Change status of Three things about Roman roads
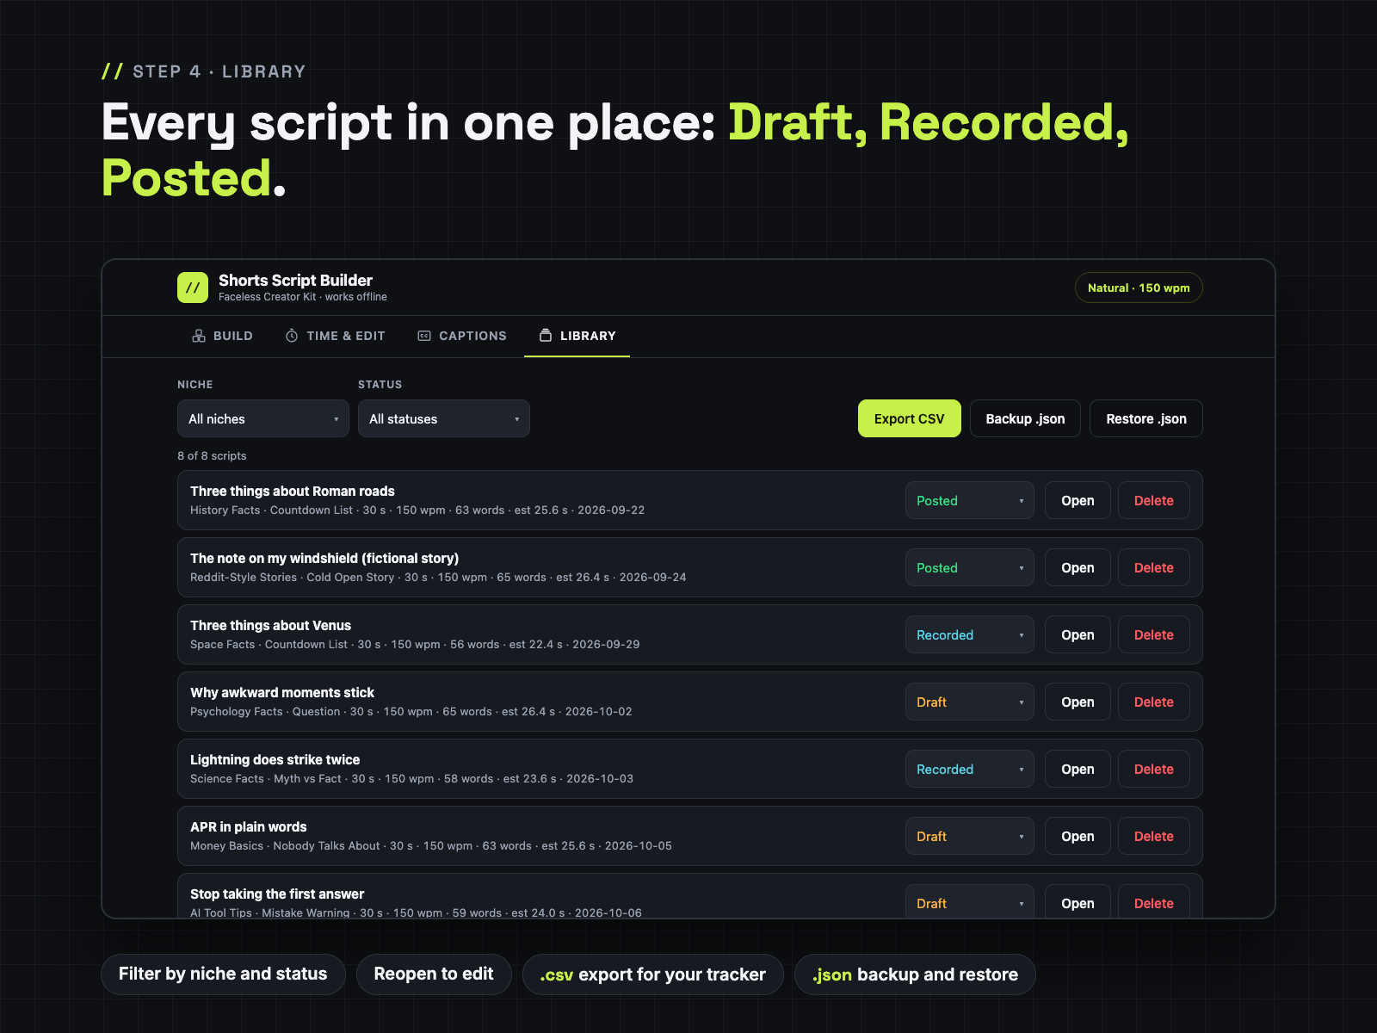This screenshot has height=1033, width=1377. coord(970,500)
